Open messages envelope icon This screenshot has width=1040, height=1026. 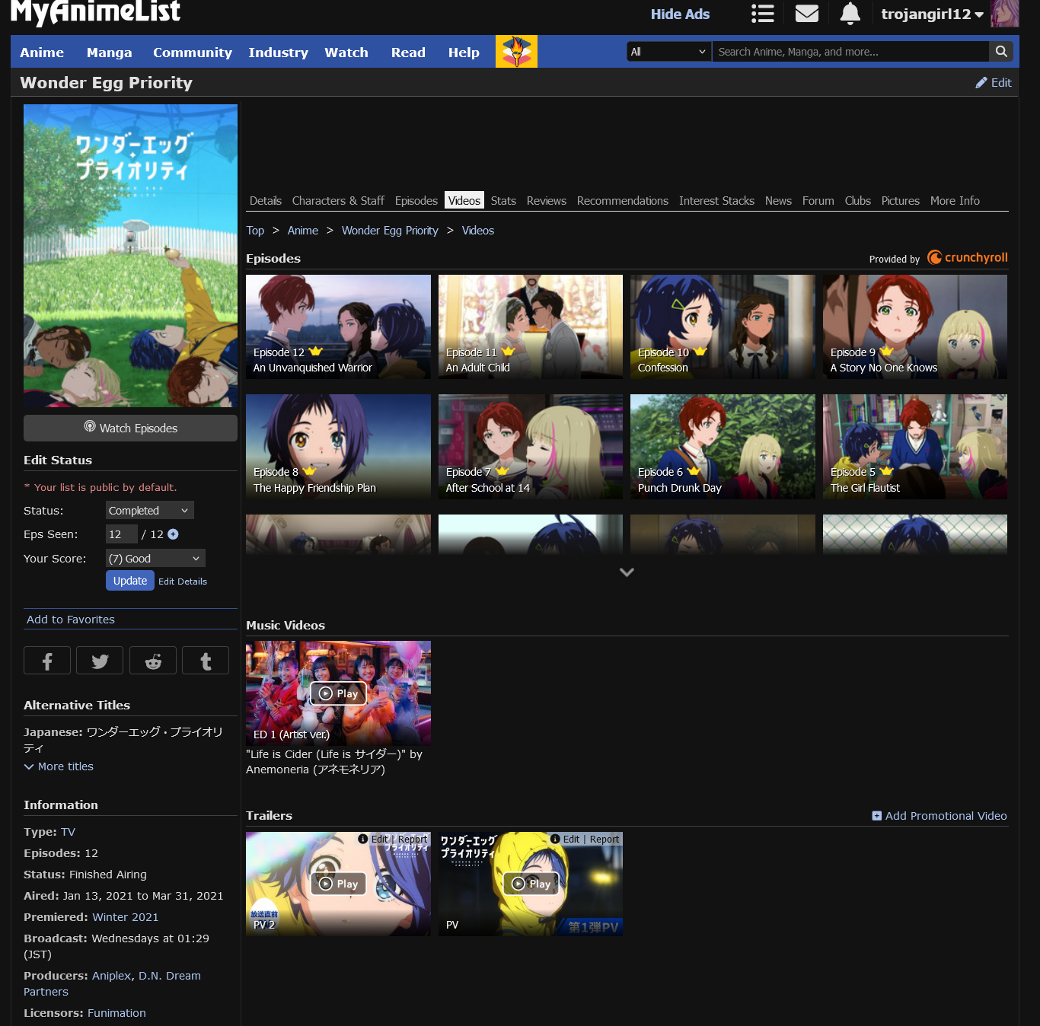point(806,14)
